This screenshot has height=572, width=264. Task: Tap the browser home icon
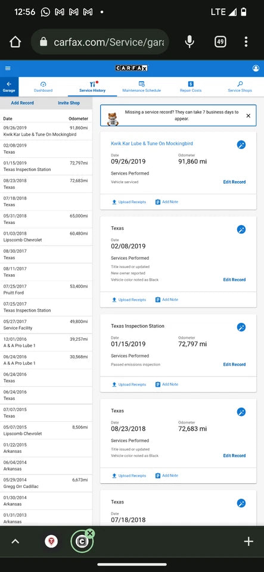15,42
